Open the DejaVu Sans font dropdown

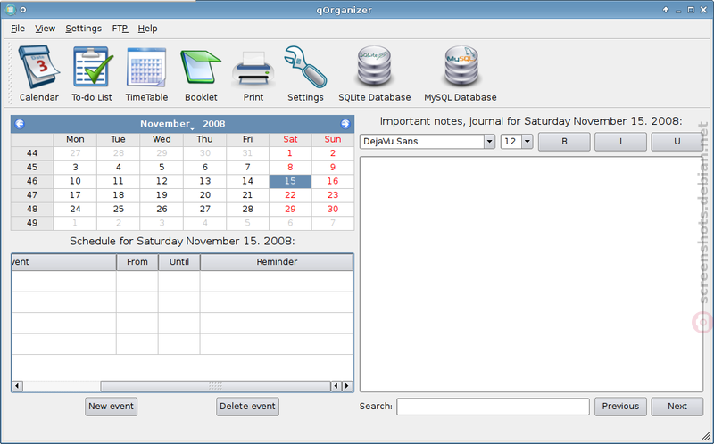click(428, 142)
